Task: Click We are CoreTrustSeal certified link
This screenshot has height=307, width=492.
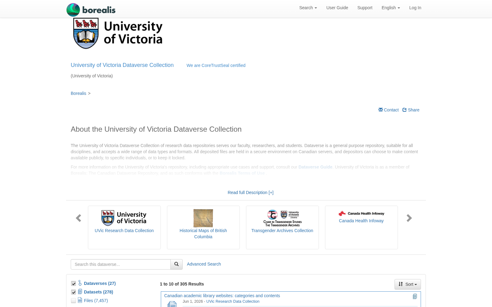Action: click(x=216, y=65)
